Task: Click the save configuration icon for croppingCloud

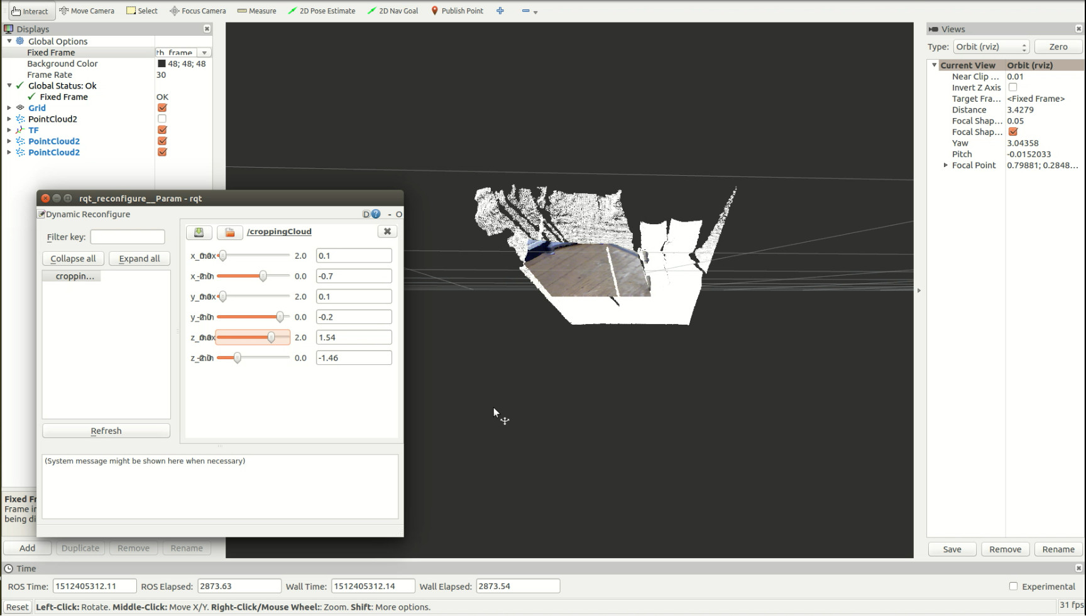Action: point(199,232)
